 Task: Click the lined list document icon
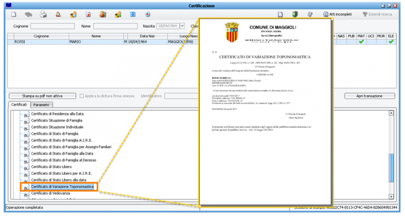pos(280,15)
